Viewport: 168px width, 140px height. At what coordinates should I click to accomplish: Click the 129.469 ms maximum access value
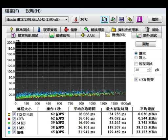coord(116,132)
